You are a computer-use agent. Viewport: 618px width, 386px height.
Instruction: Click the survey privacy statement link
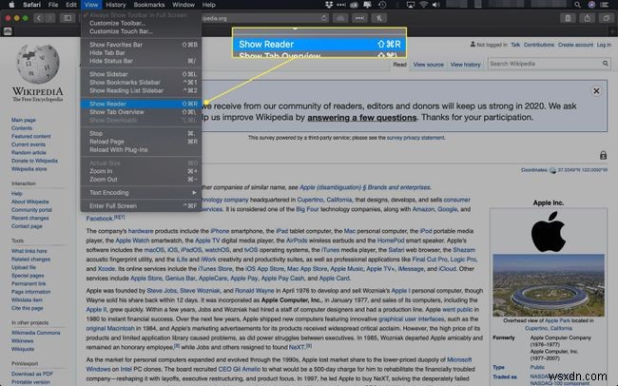(415, 138)
